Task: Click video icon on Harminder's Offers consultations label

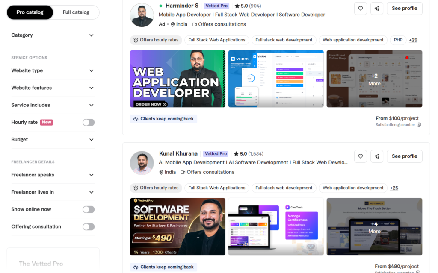Action: coord(195,24)
